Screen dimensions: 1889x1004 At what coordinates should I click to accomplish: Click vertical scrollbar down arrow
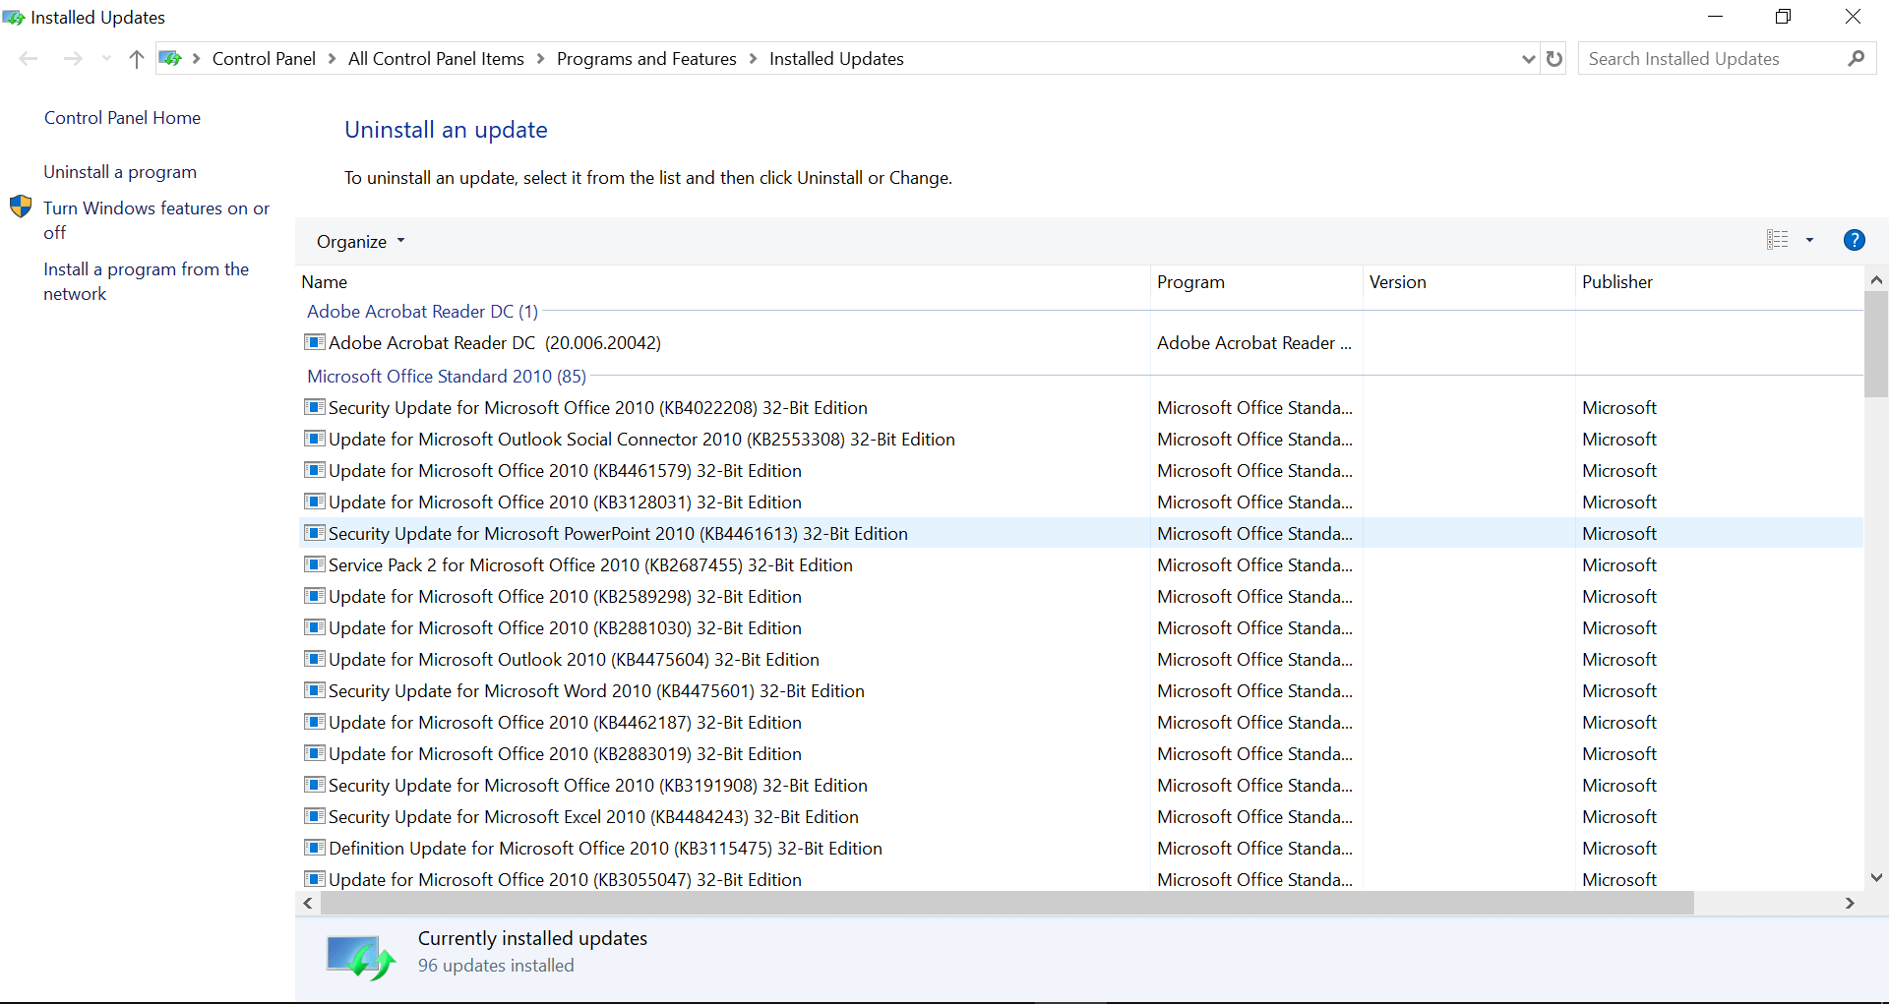pyautogui.click(x=1876, y=878)
